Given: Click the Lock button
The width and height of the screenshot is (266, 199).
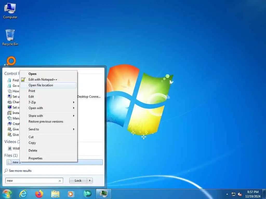Looking at the screenshot, I should [x=78, y=181].
